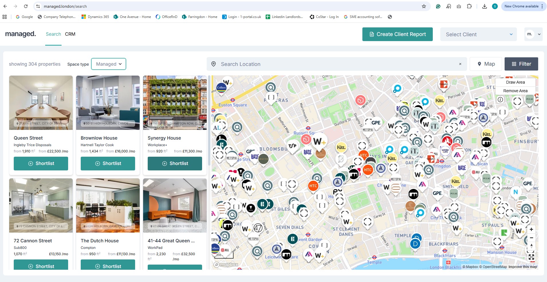
Task: Shortlist the Brownlow House property
Action: coord(108,164)
